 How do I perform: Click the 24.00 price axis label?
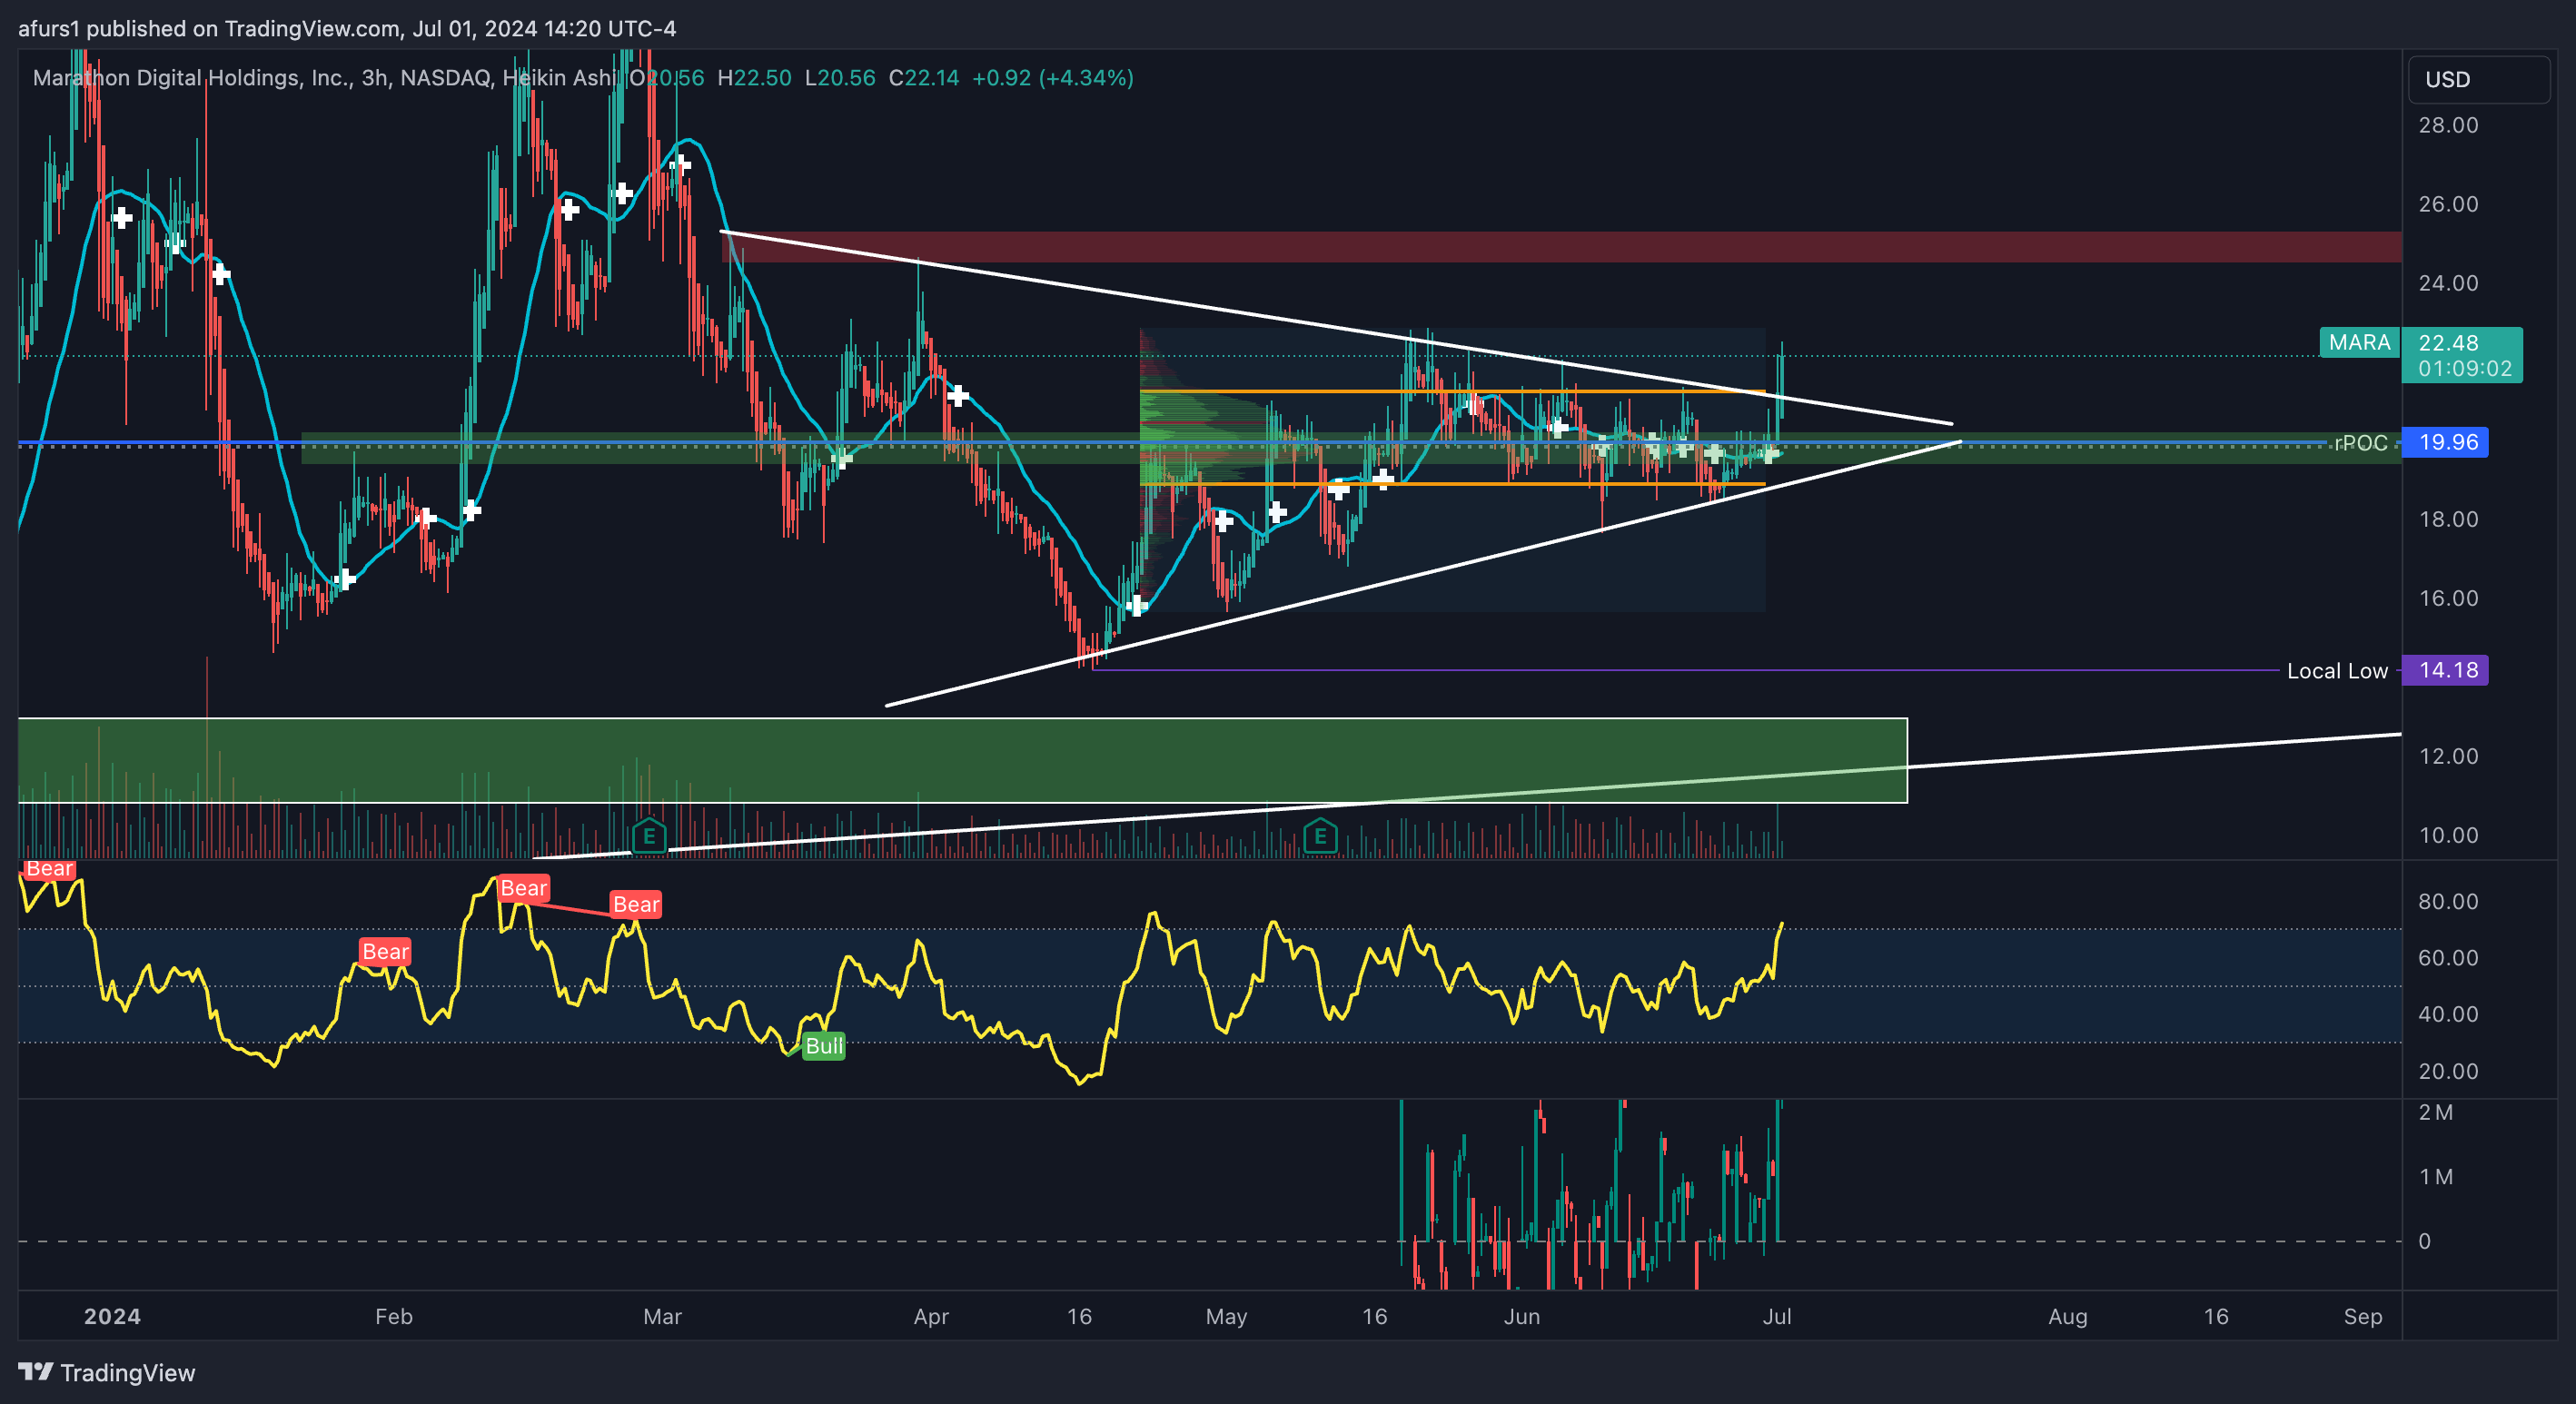point(2448,283)
